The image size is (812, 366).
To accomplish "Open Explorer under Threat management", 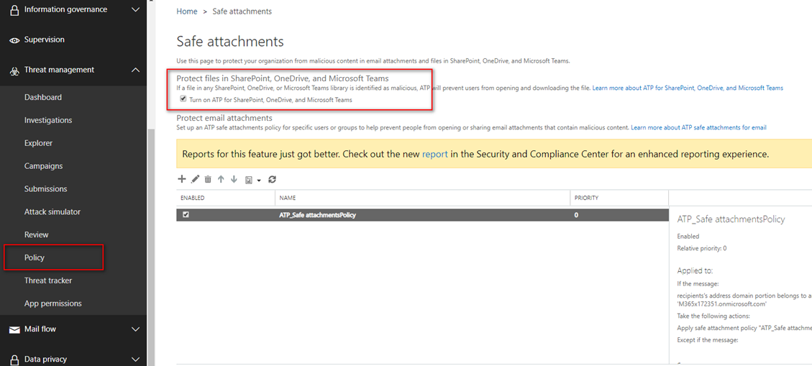I will pyautogui.click(x=38, y=143).
